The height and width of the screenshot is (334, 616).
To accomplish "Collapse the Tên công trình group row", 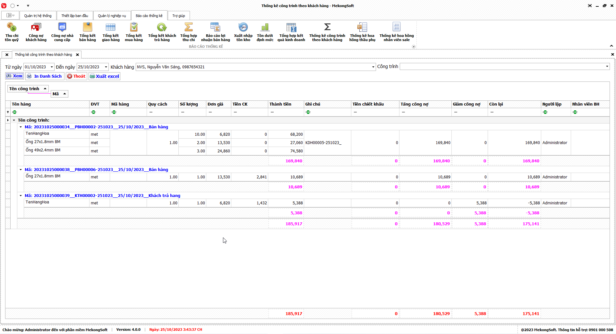I will click(x=14, y=120).
